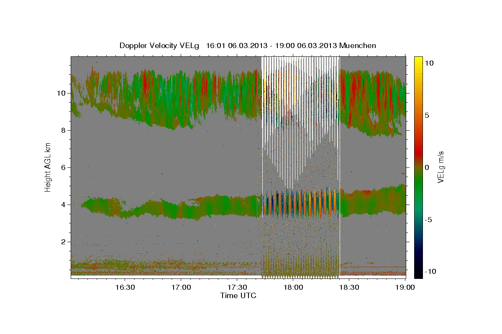The width and height of the screenshot is (502, 334).
Task: Click the 'VELg m/s' colorbar label
Action: pos(441,167)
